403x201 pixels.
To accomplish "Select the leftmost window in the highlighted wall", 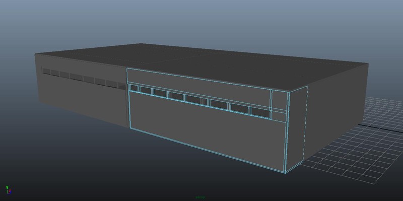I will pos(134,88).
